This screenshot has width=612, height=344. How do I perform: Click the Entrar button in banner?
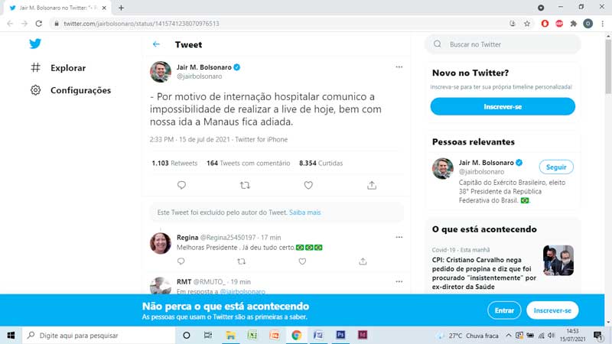pyautogui.click(x=504, y=310)
